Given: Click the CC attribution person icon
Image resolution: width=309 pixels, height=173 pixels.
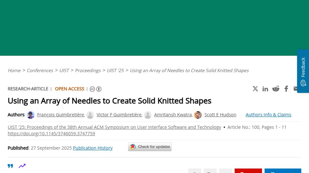Looking at the screenshot, I should pyautogui.click(x=99, y=89).
